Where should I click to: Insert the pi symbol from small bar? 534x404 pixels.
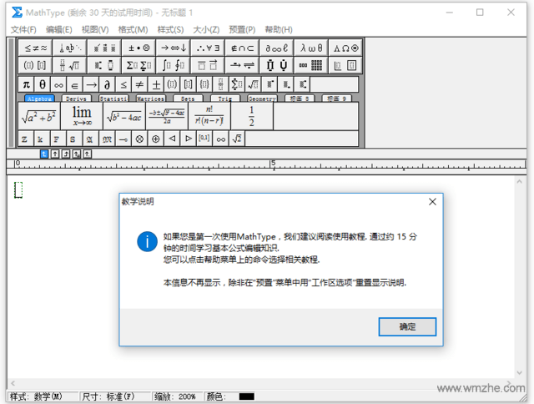[x=26, y=84]
